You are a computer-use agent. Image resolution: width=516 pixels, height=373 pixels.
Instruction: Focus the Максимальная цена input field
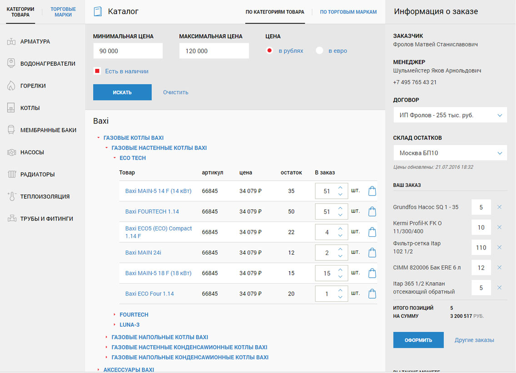pos(214,51)
